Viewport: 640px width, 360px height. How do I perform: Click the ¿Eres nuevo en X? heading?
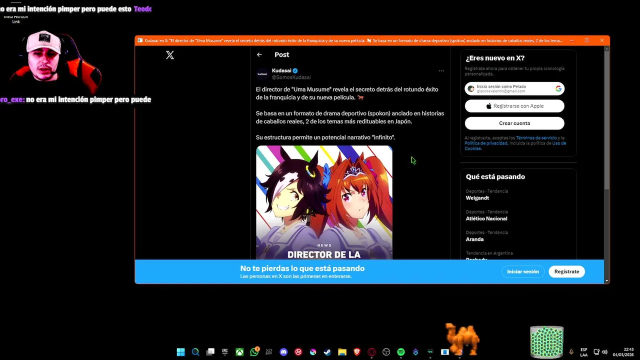[495, 58]
